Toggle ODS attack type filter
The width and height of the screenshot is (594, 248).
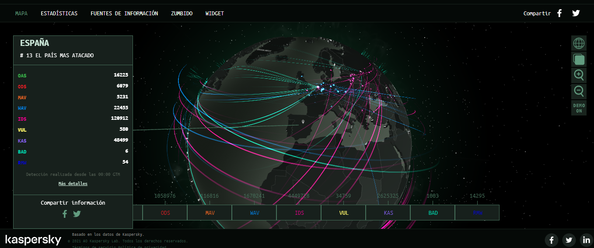click(165, 213)
